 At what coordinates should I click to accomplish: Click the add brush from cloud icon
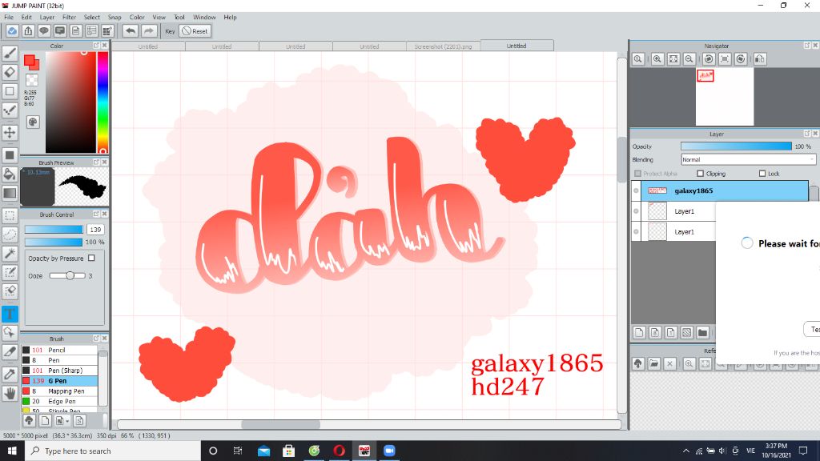coord(30,420)
